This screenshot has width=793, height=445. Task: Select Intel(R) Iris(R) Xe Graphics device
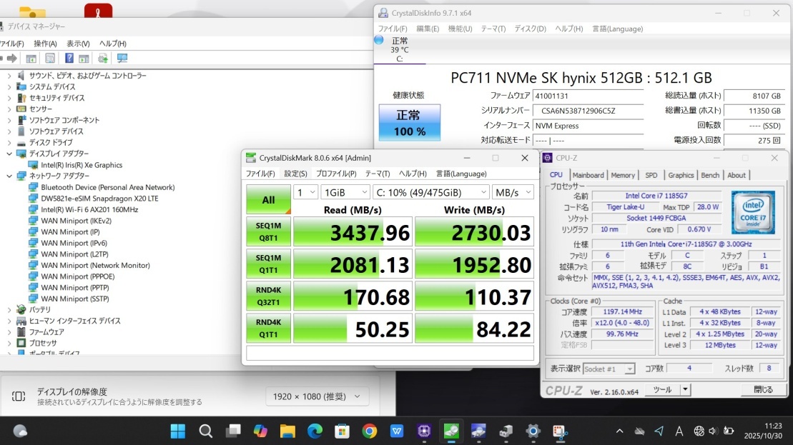tap(82, 165)
